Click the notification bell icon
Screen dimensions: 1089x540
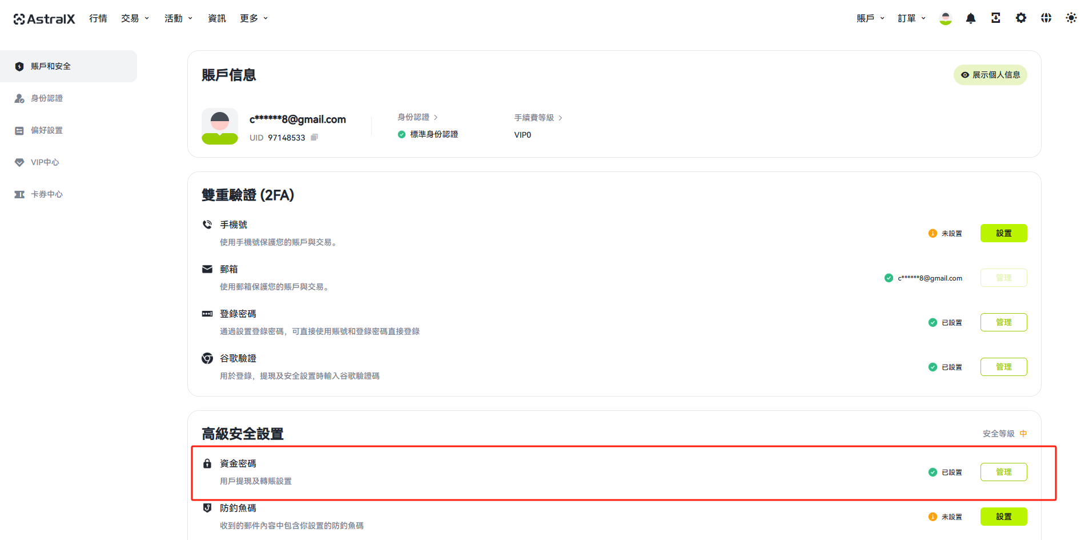point(970,18)
